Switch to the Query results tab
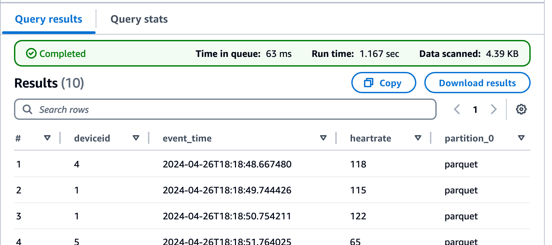Screen dimensions: 552x245 (49, 19)
